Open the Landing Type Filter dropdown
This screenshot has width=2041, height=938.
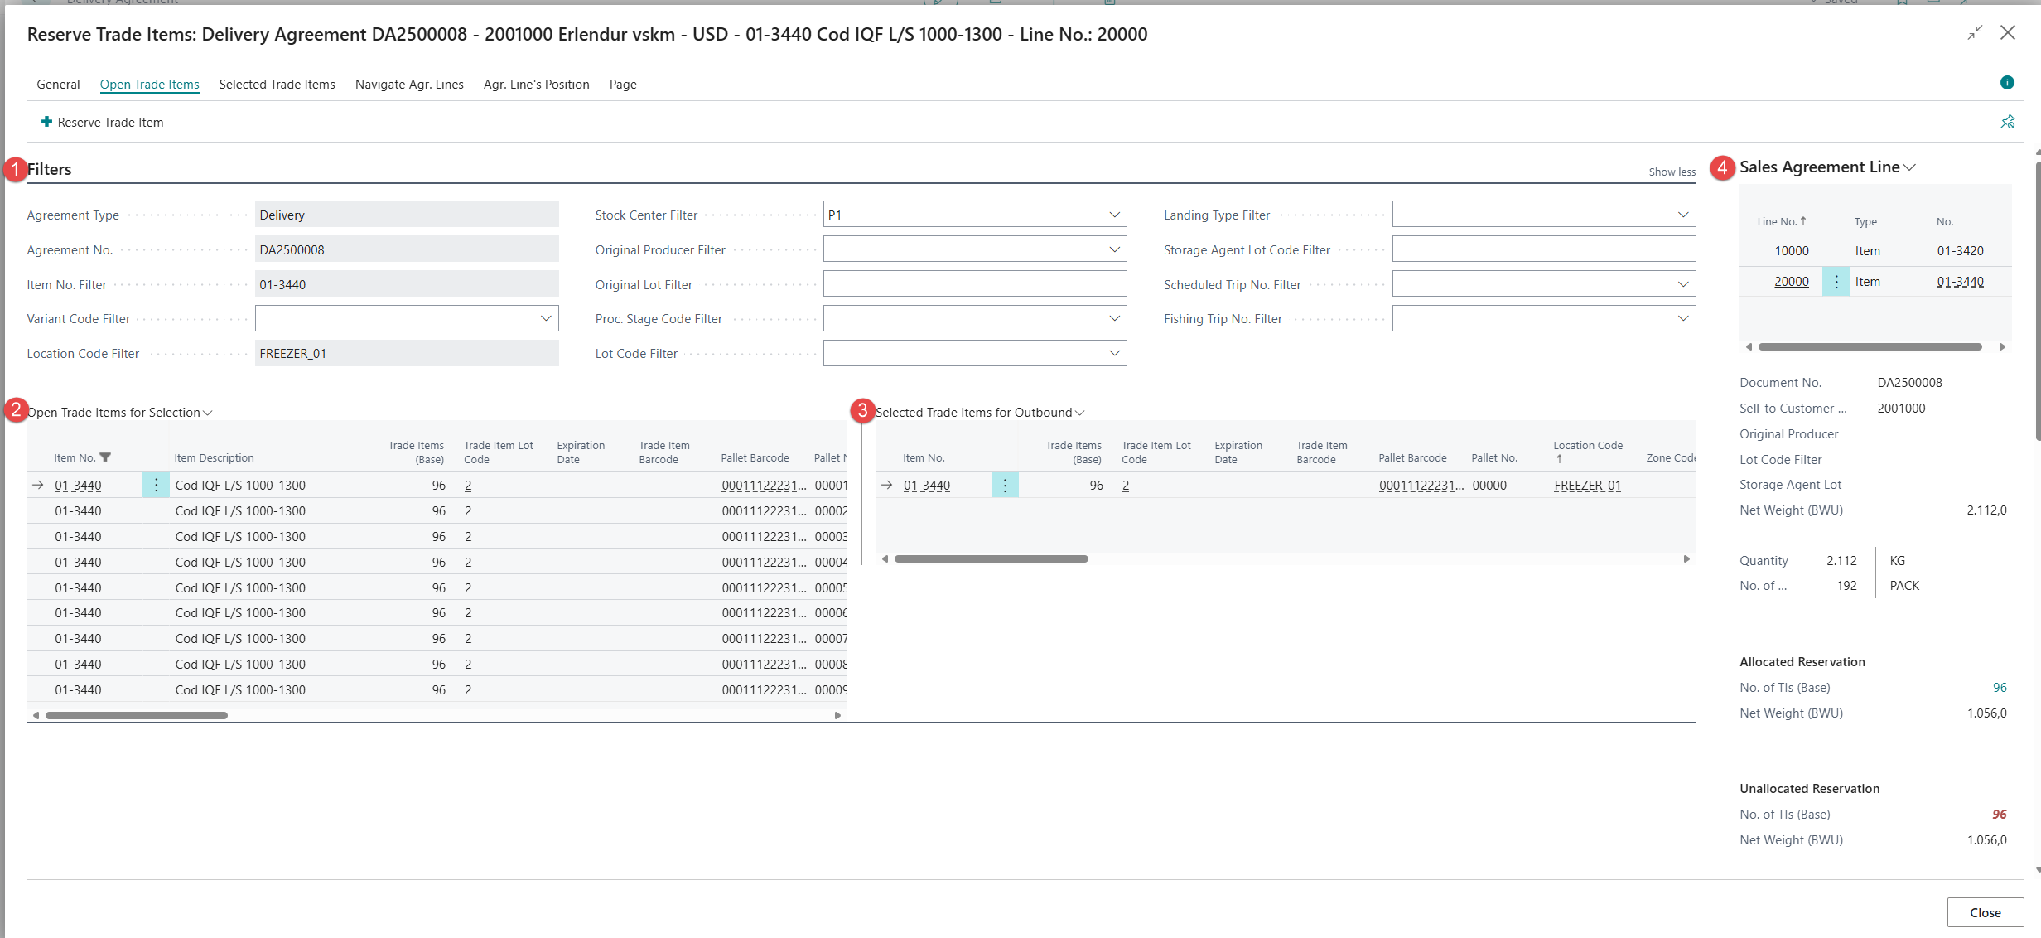[1682, 215]
